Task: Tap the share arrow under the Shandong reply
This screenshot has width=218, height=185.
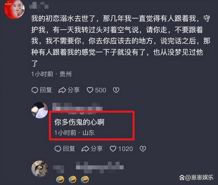Action: click(x=85, y=149)
